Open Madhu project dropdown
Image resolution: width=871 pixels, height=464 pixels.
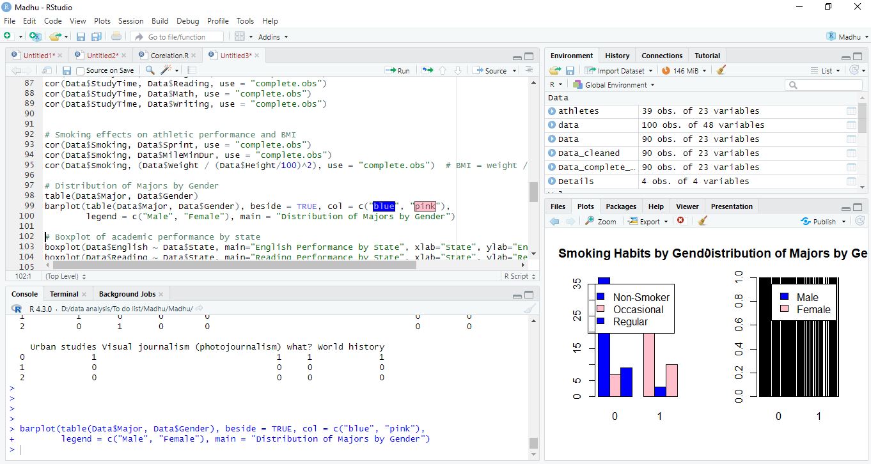click(848, 36)
